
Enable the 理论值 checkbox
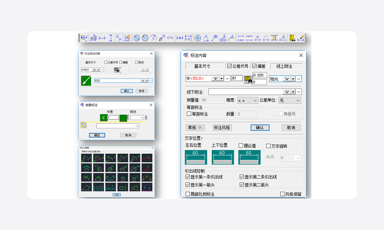(x=241, y=146)
